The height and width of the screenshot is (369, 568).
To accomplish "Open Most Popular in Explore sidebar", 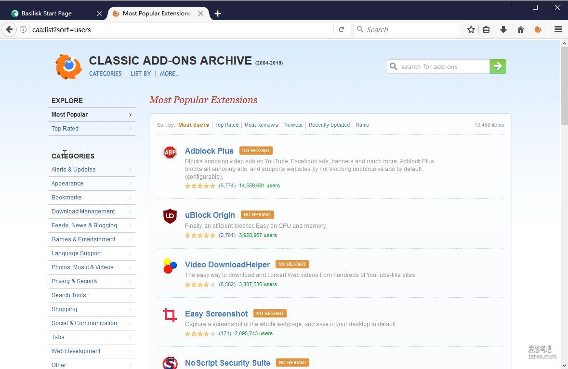I will pos(92,115).
